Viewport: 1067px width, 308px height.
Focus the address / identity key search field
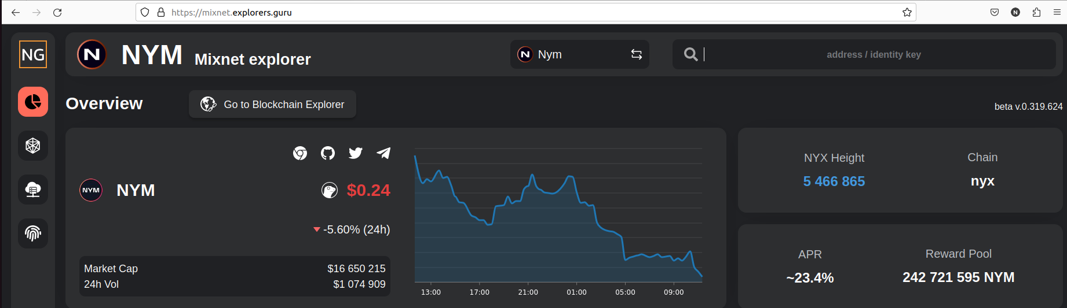click(x=874, y=54)
